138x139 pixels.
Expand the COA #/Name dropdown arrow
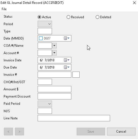pyautogui.click(x=54, y=46)
